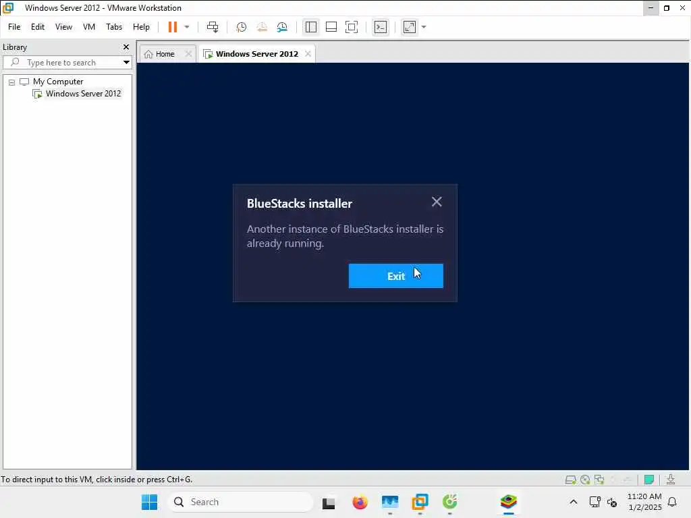Enter full screen mode
This screenshot has height=518, width=691.
point(351,27)
